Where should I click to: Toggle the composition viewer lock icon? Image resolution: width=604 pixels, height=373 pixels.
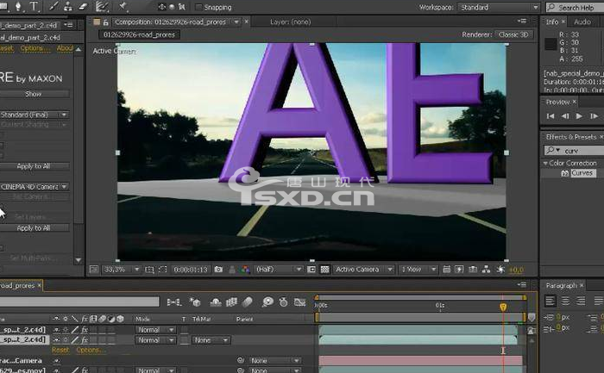[105, 22]
